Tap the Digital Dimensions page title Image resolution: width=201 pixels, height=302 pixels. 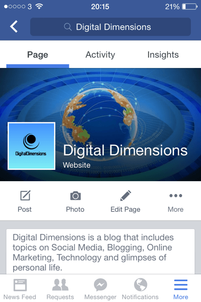point(126,151)
